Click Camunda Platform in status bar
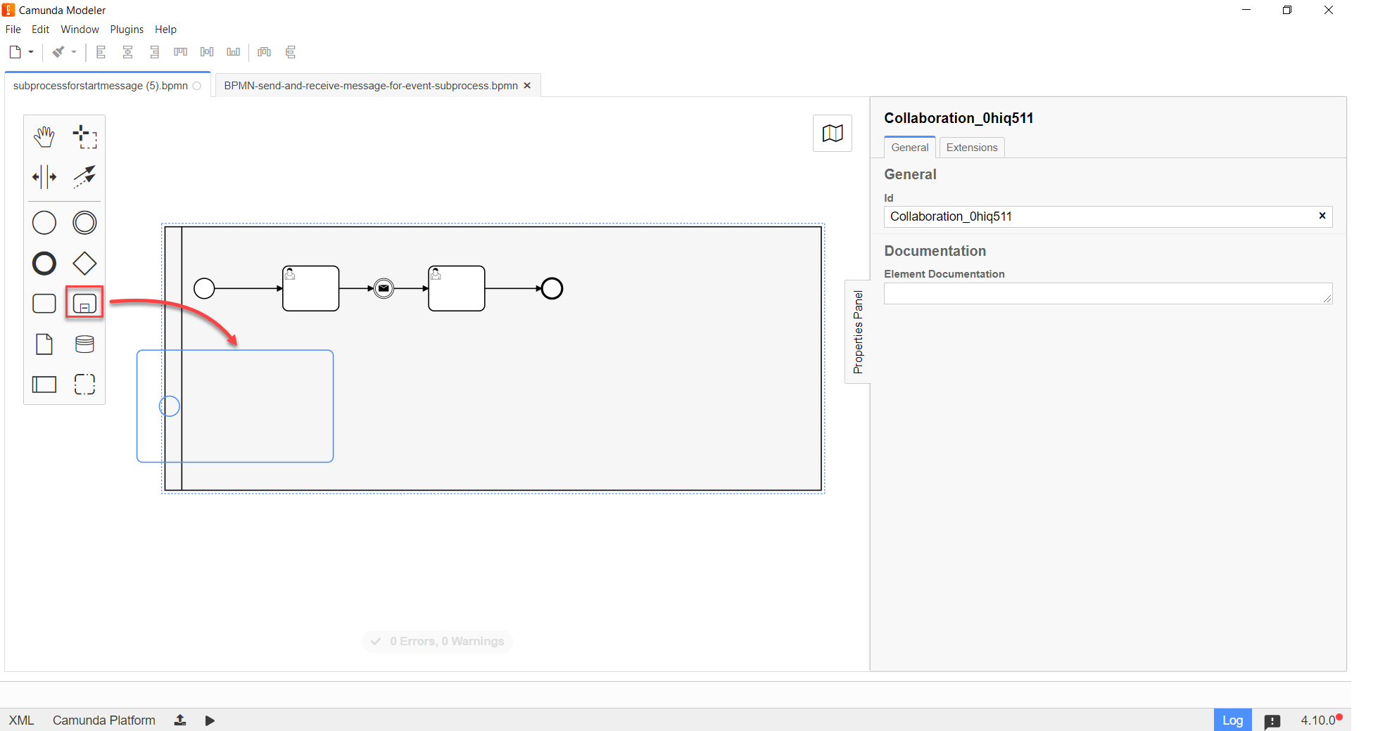The image size is (1385, 731). pyautogui.click(x=104, y=720)
